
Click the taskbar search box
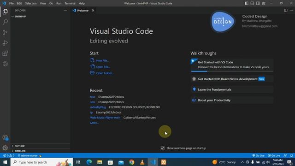(x=41, y=162)
